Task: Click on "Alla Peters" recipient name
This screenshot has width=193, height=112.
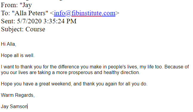Action: click(x=30, y=13)
